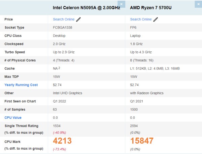The width and height of the screenshot is (202, 154).
Task: Click the Max TDP row label
Action: (x=11, y=76)
